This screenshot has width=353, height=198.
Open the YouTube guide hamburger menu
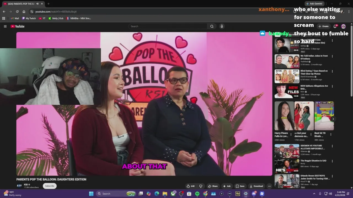(x=5, y=26)
